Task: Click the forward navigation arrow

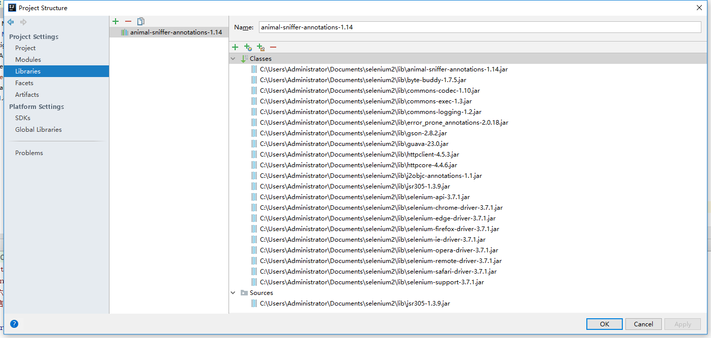Action: [23, 22]
